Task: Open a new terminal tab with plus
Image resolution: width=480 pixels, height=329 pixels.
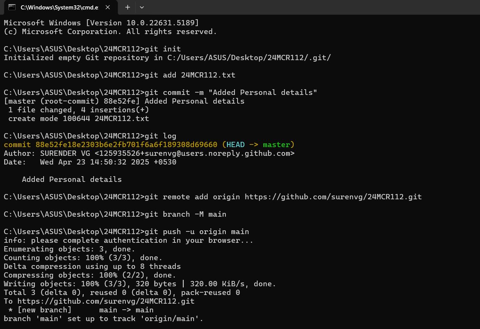Action: coord(128,7)
